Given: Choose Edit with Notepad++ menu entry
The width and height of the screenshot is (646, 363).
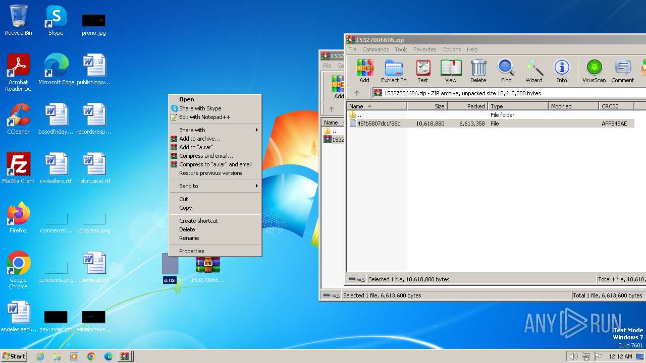Looking at the screenshot, I should [216, 117].
